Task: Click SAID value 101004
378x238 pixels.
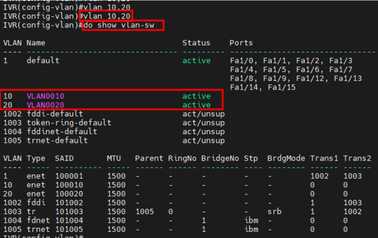Action: tap(69, 220)
